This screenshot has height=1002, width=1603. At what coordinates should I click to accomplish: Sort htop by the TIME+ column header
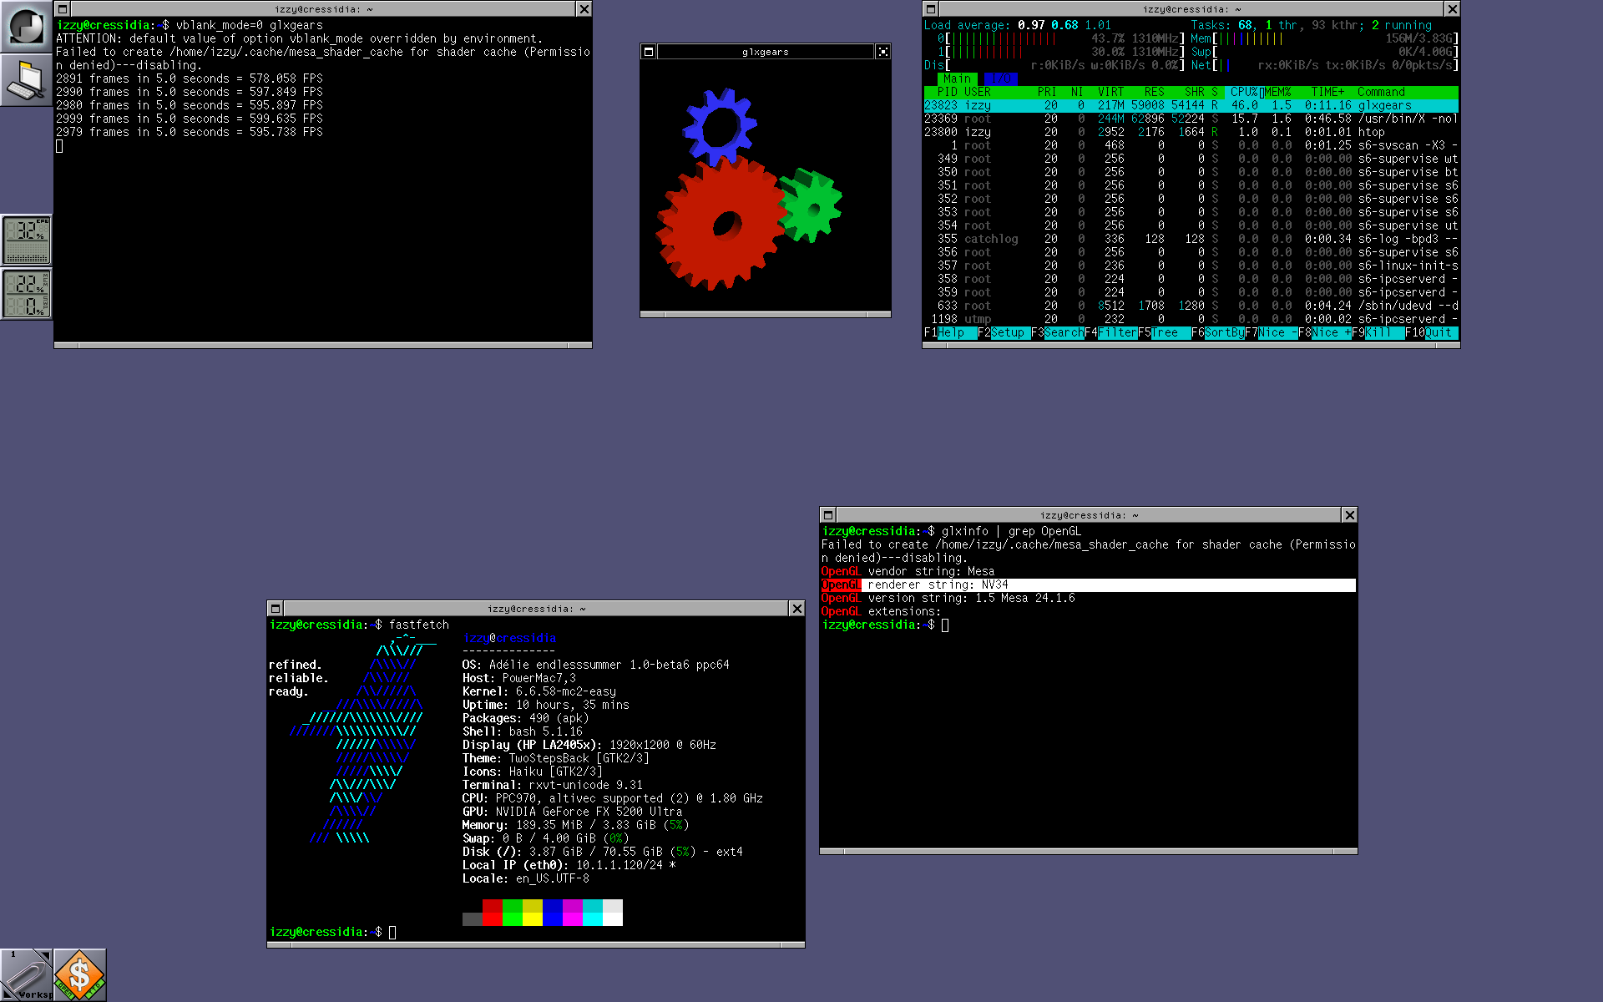pyautogui.click(x=1327, y=92)
